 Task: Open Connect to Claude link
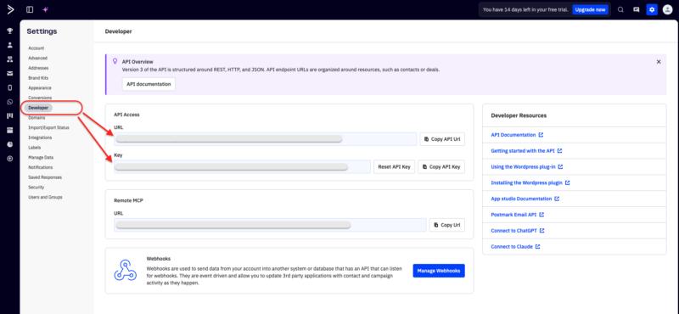point(515,247)
